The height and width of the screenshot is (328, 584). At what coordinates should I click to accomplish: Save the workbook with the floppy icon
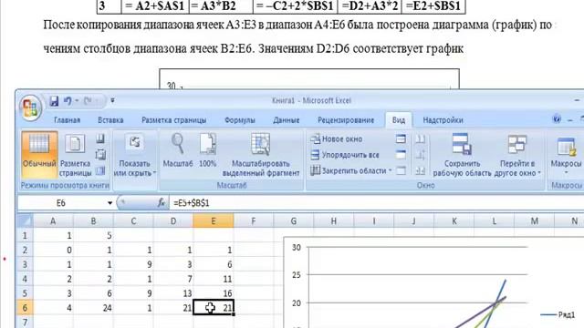click(54, 101)
